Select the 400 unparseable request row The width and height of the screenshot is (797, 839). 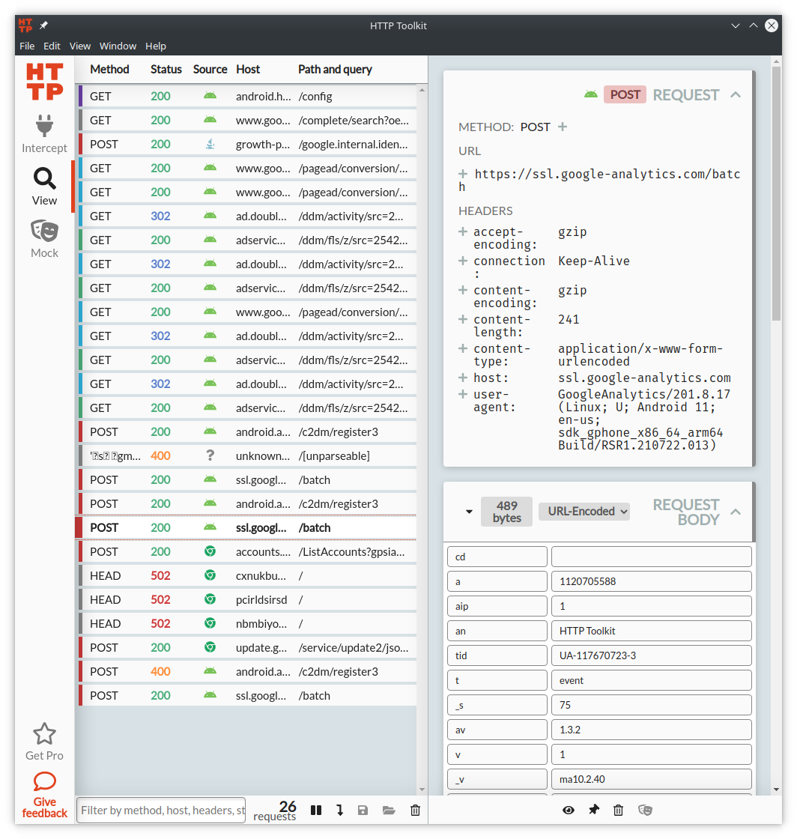(x=247, y=456)
